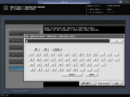
Task: Open help with question mark icon
Action: pyautogui.click(x=127, y=2)
